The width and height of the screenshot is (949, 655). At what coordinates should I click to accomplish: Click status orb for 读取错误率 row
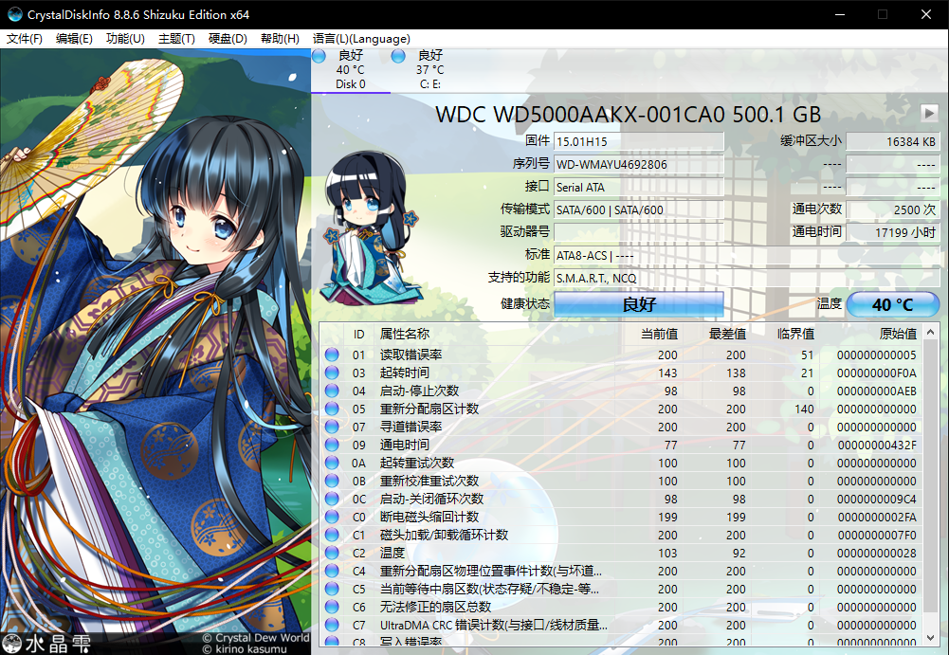pyautogui.click(x=332, y=355)
